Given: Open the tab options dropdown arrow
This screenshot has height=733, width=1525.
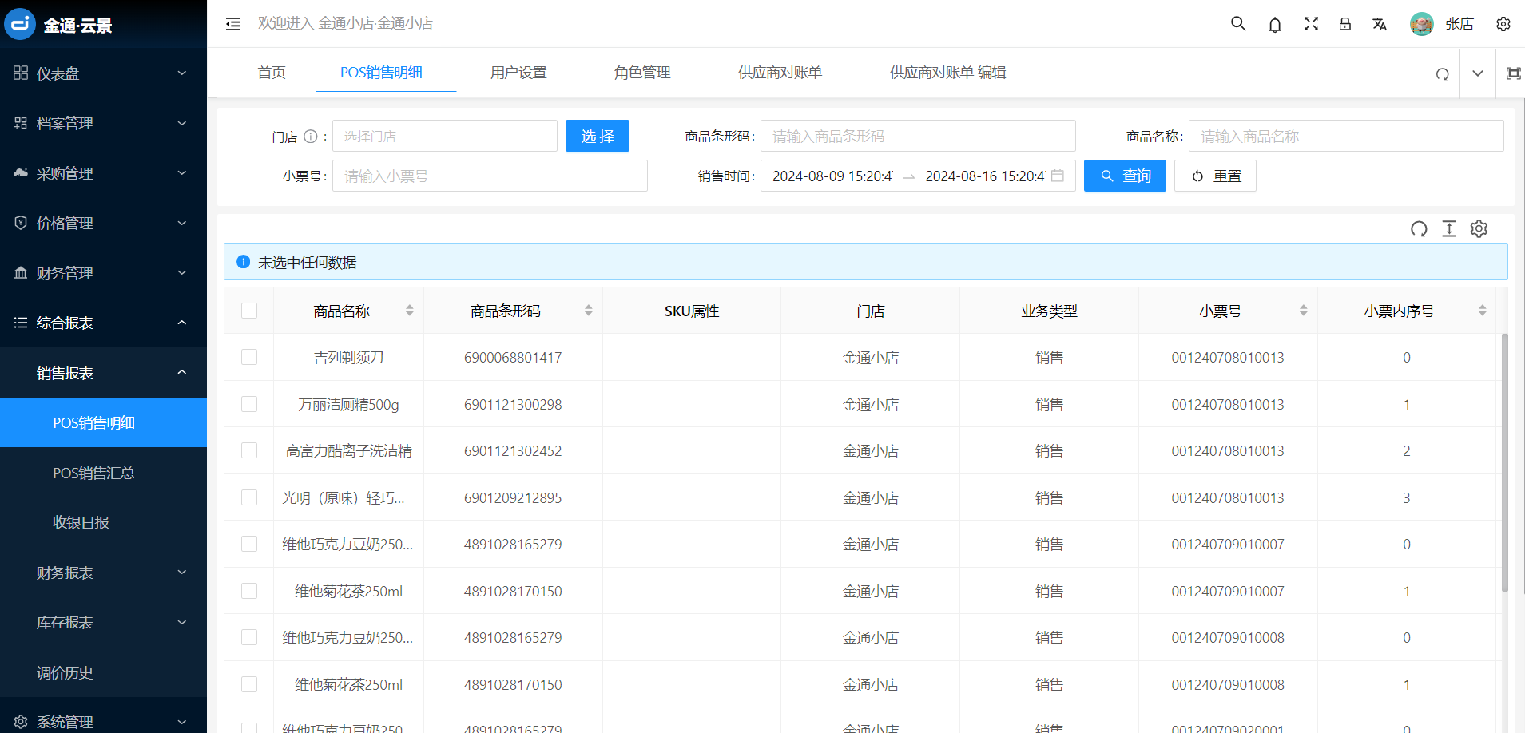Looking at the screenshot, I should (1478, 73).
